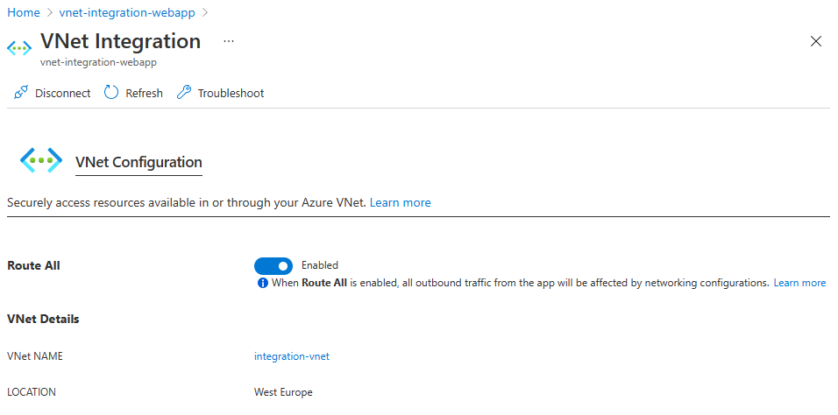838x415 pixels.
Task: Select the VNet Configuration heading
Action: click(138, 162)
